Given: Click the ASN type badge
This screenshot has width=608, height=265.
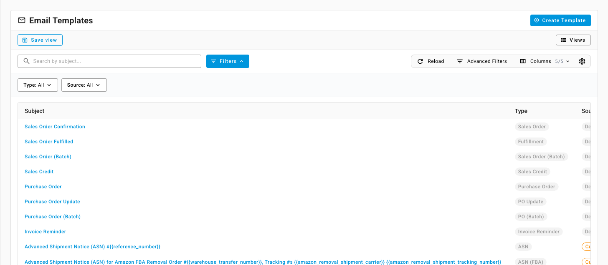Looking at the screenshot, I should point(523,247).
